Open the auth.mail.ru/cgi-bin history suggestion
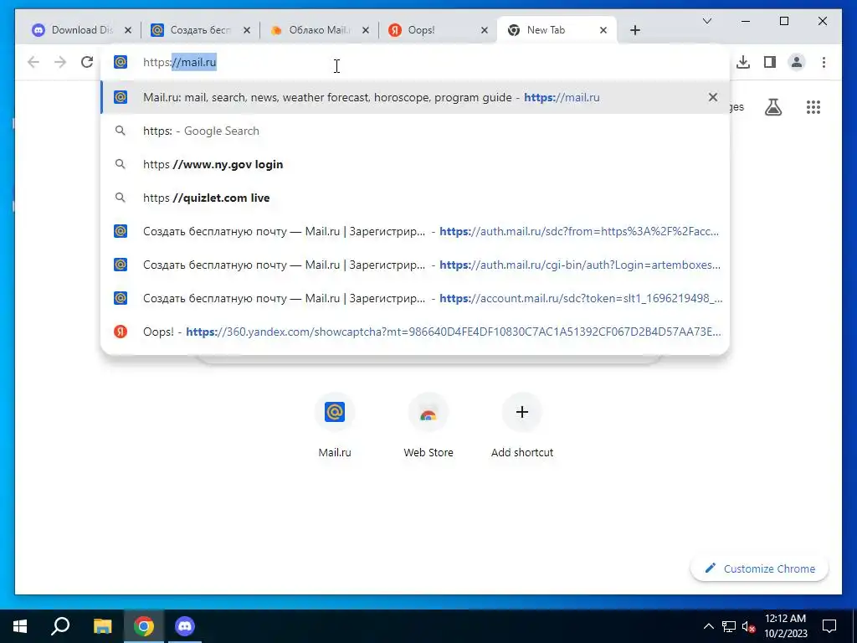The image size is (857, 643). (x=415, y=265)
